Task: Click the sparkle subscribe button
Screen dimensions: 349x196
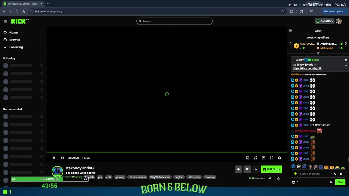Action: [x=256, y=169]
